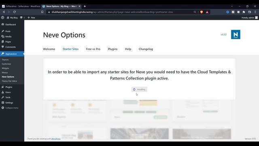Image resolution: width=259 pixels, height=146 pixels.
Task: Click the Neve N logo
Action: (x=236, y=34)
